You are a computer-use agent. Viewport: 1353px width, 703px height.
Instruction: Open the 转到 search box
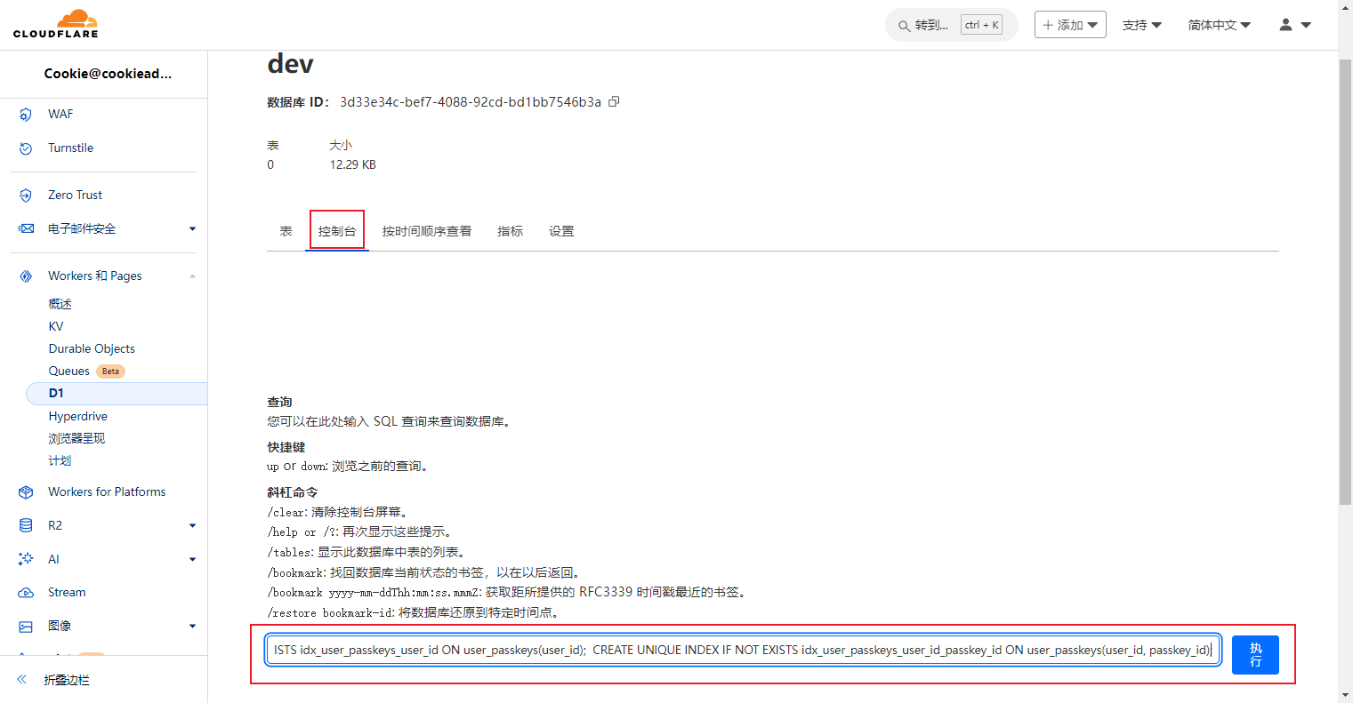[930, 25]
